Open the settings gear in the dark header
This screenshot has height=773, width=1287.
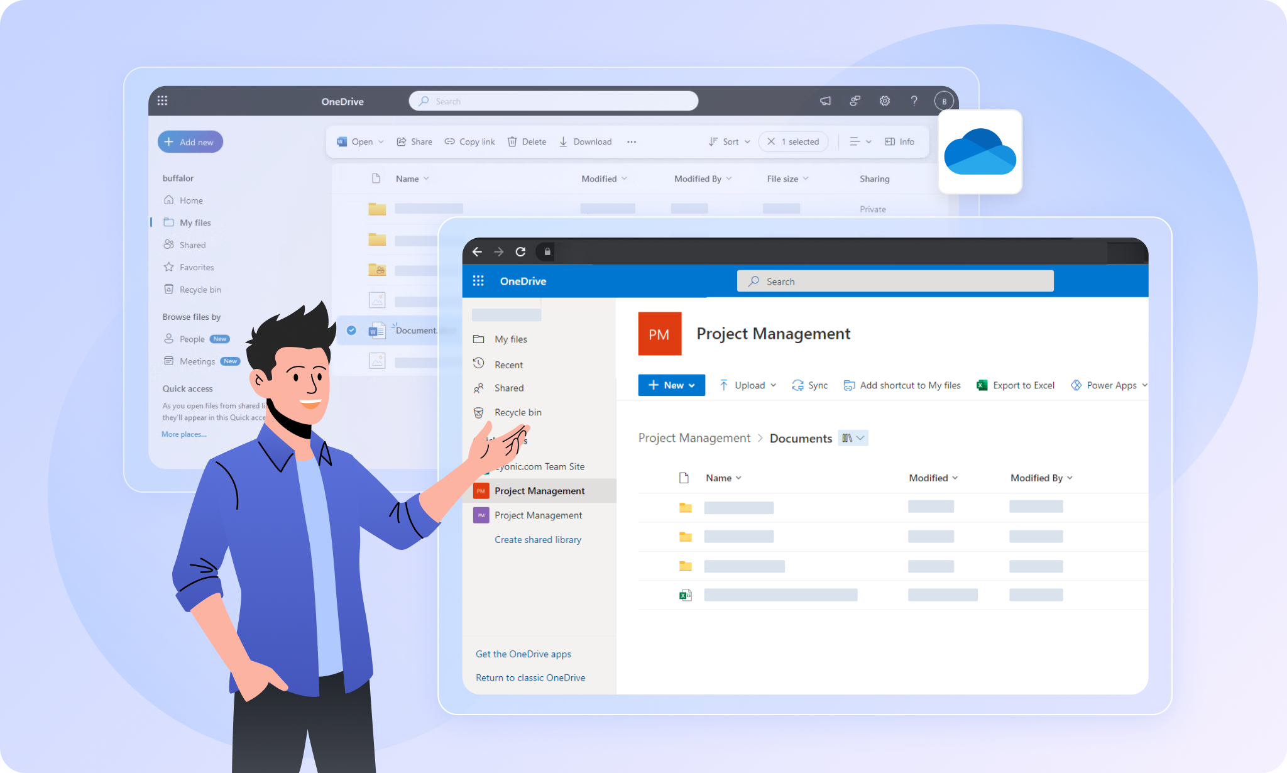[884, 101]
